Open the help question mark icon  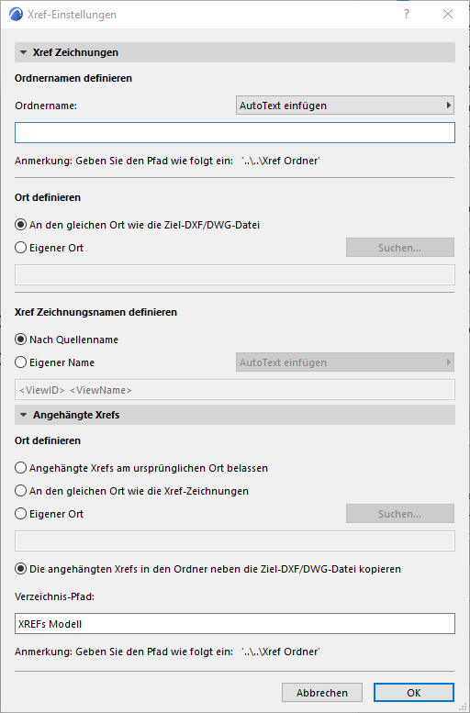(407, 15)
